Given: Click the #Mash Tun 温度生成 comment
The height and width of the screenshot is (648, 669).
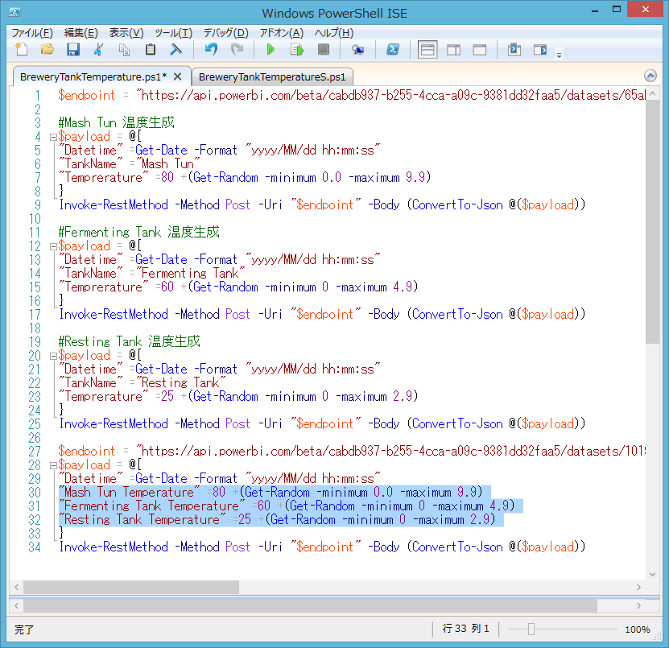Looking at the screenshot, I should click(x=117, y=123).
